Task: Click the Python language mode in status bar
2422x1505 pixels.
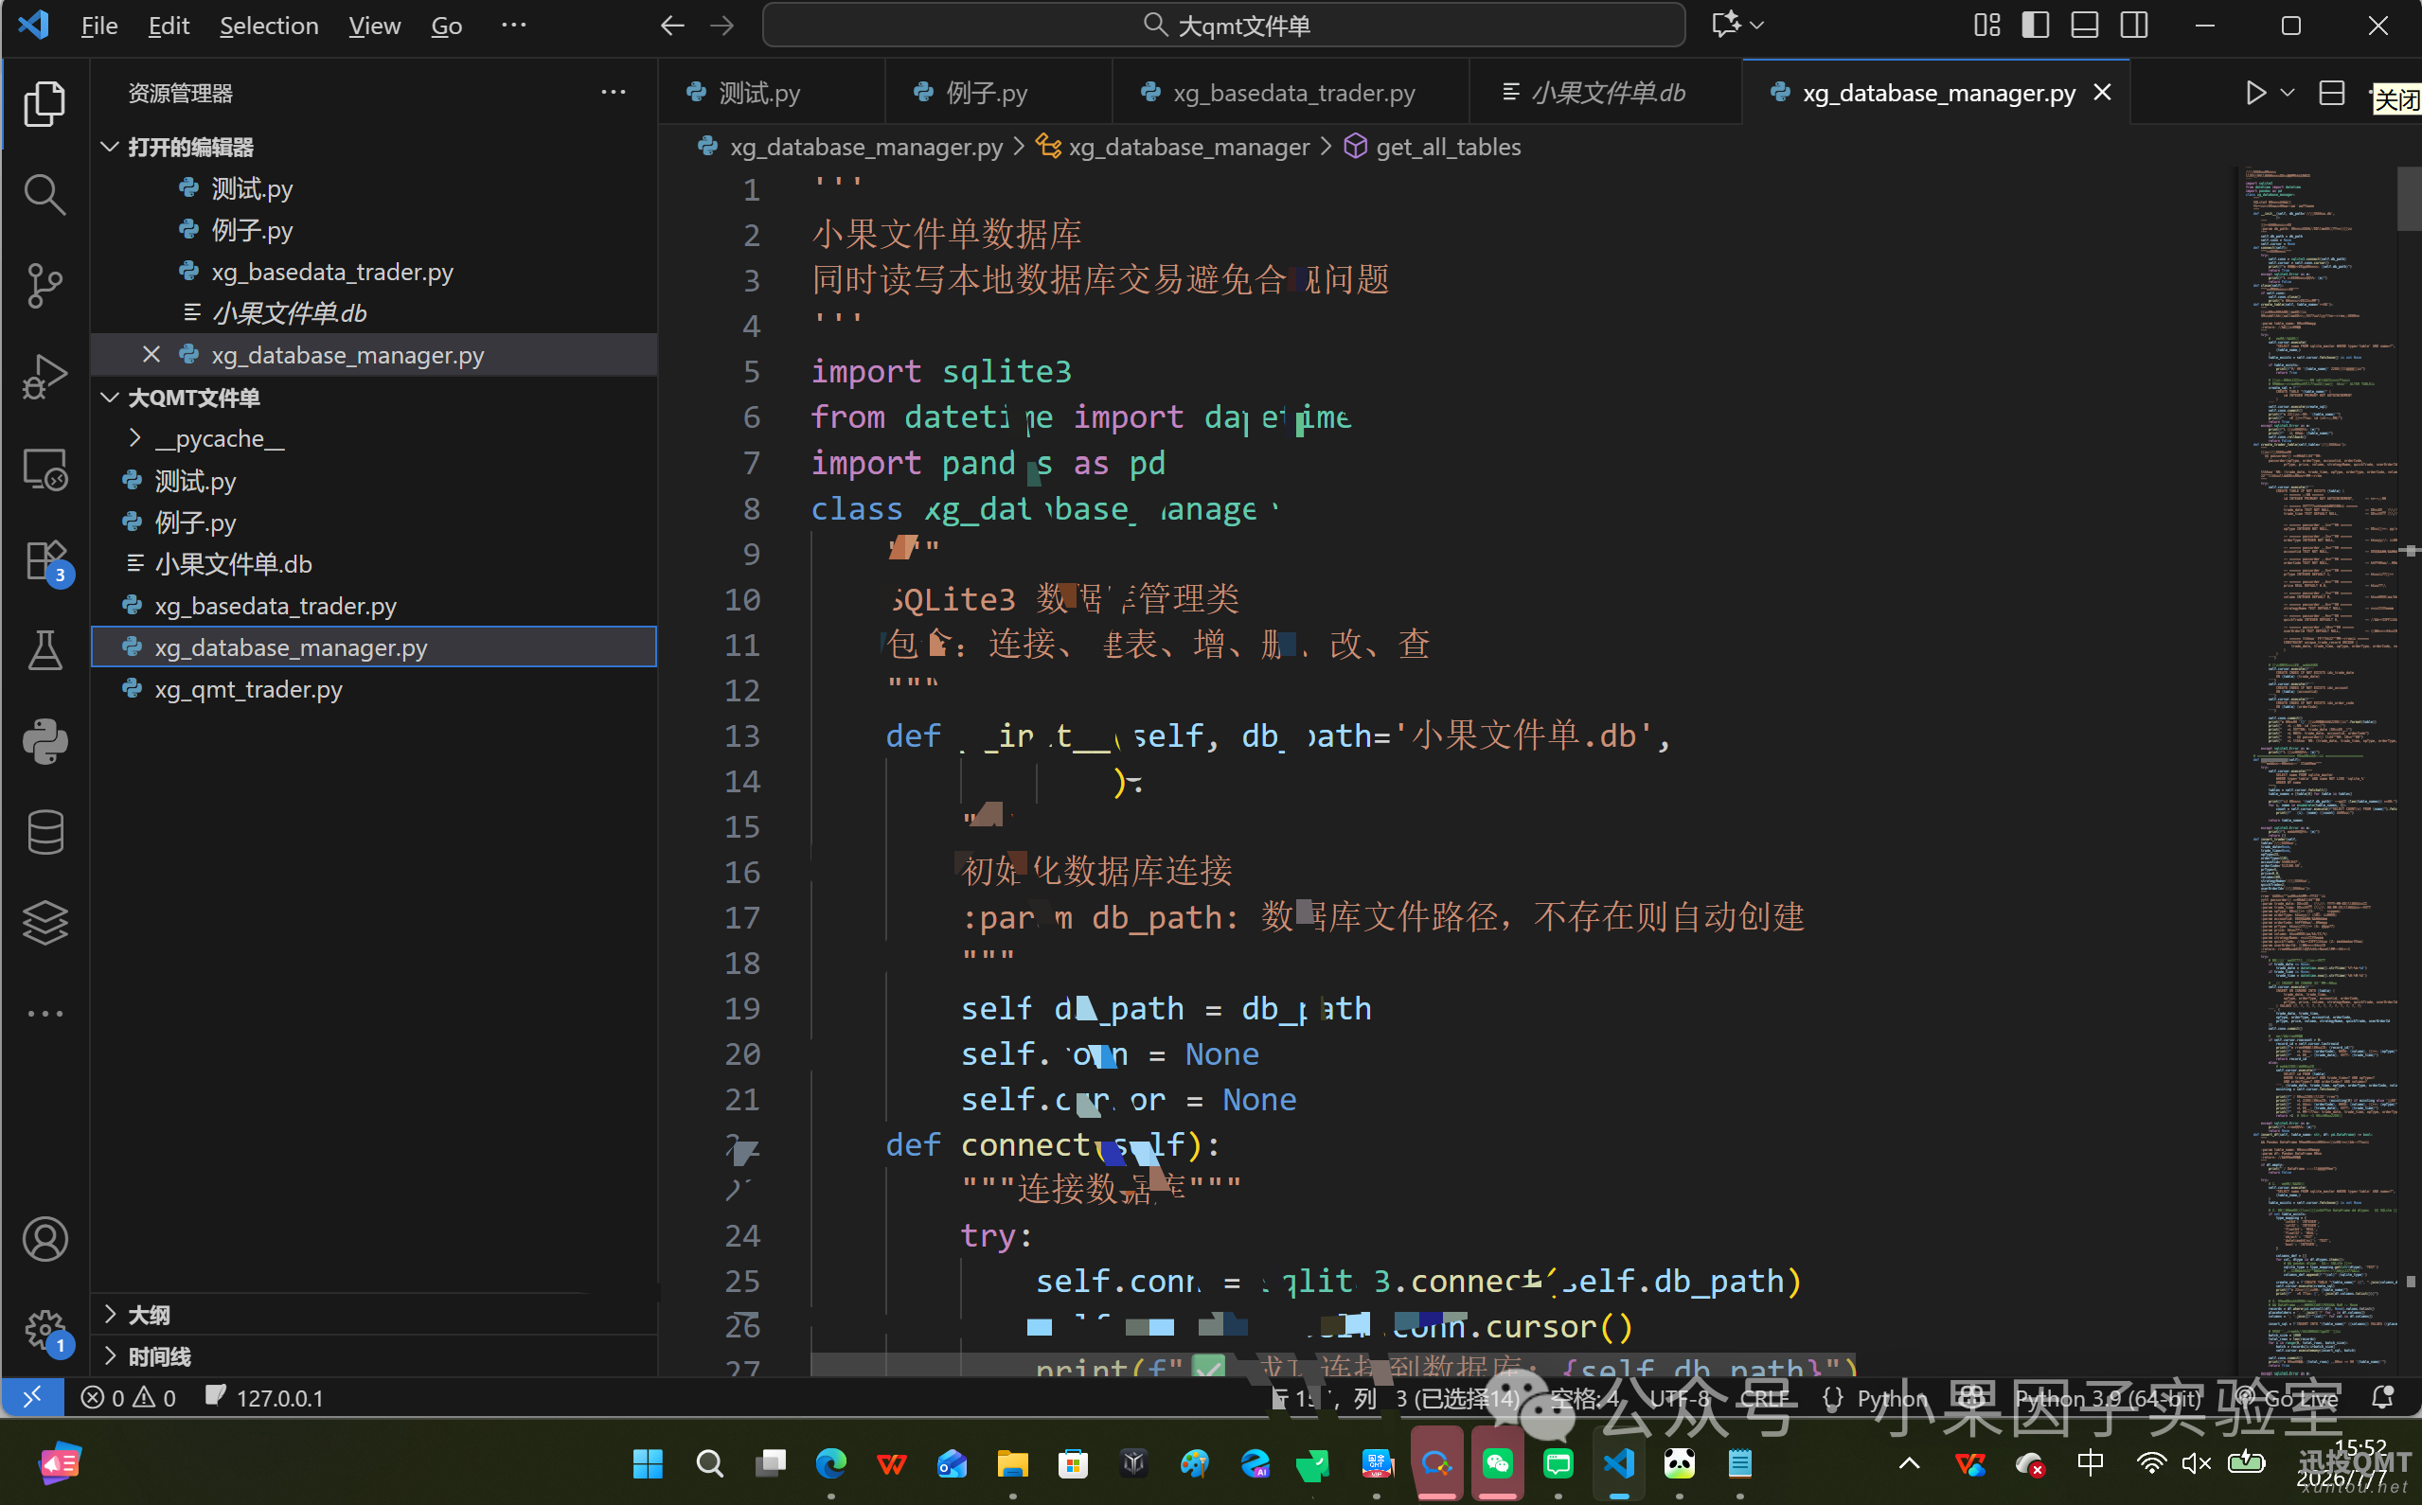Action: pyautogui.click(x=1891, y=1397)
